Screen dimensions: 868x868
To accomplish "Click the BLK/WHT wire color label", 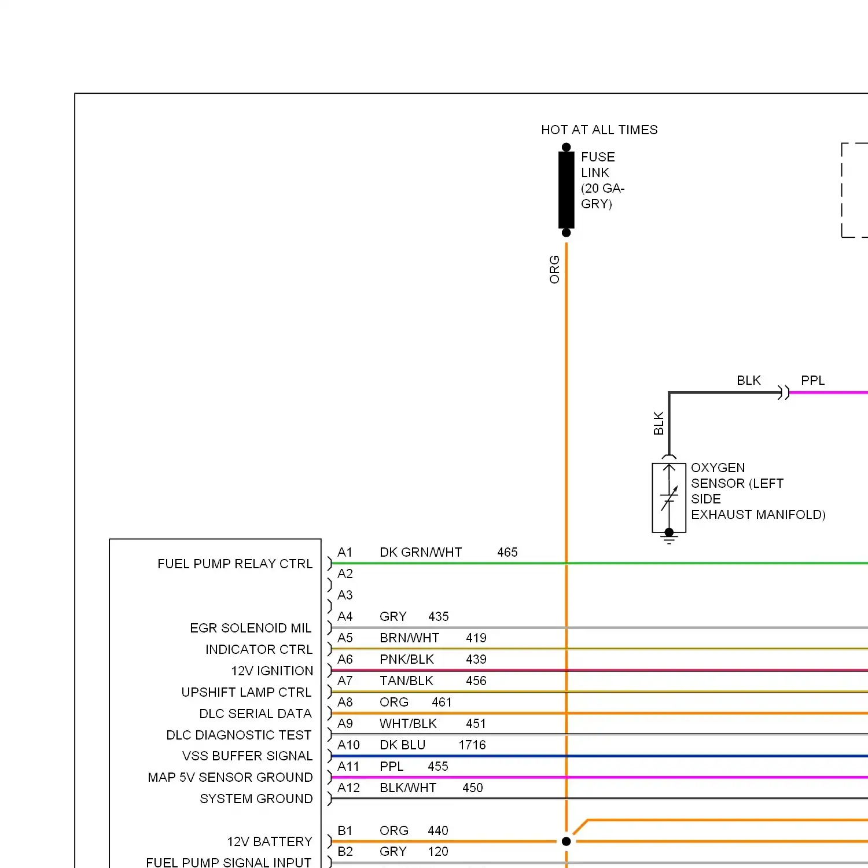I will pyautogui.click(x=408, y=788).
